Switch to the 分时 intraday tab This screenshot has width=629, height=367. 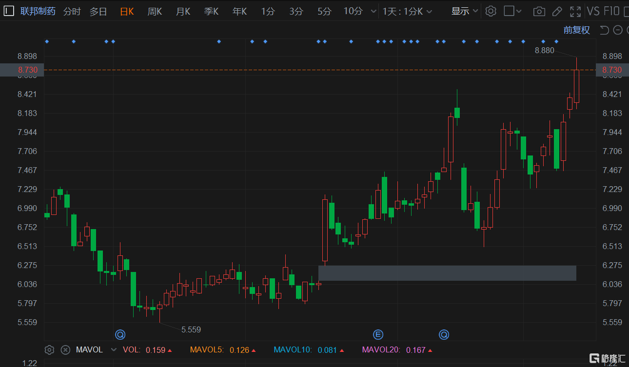72,11
